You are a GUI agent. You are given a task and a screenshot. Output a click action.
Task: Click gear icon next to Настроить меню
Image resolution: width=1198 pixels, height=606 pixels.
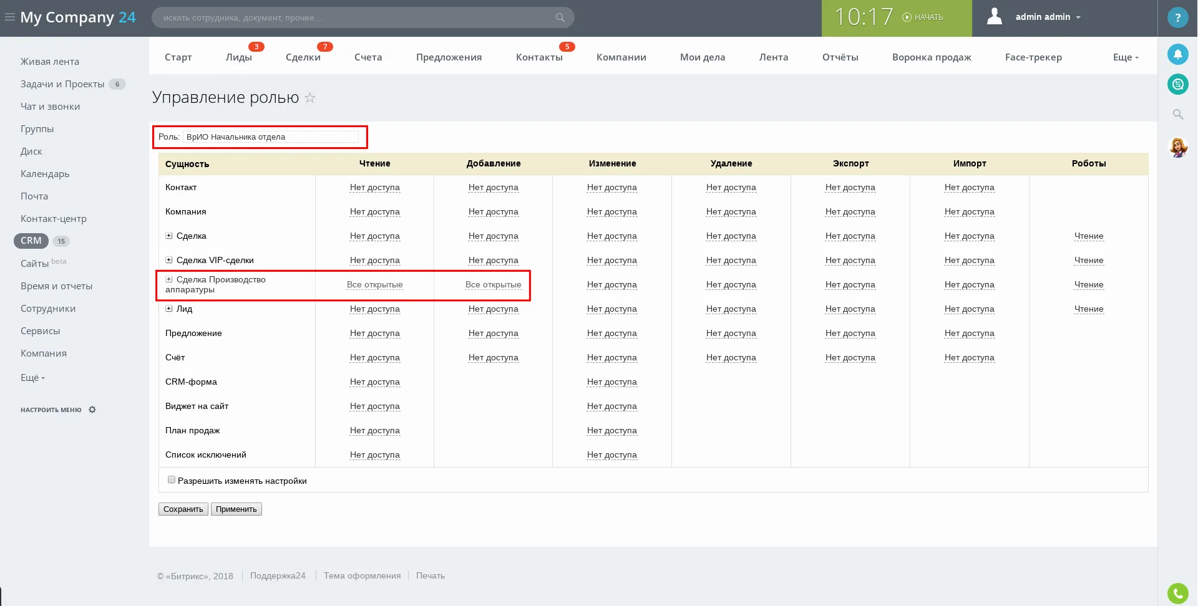(92, 410)
